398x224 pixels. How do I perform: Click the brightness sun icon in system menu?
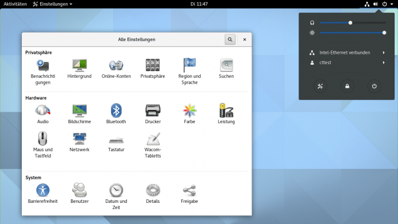pyautogui.click(x=312, y=33)
